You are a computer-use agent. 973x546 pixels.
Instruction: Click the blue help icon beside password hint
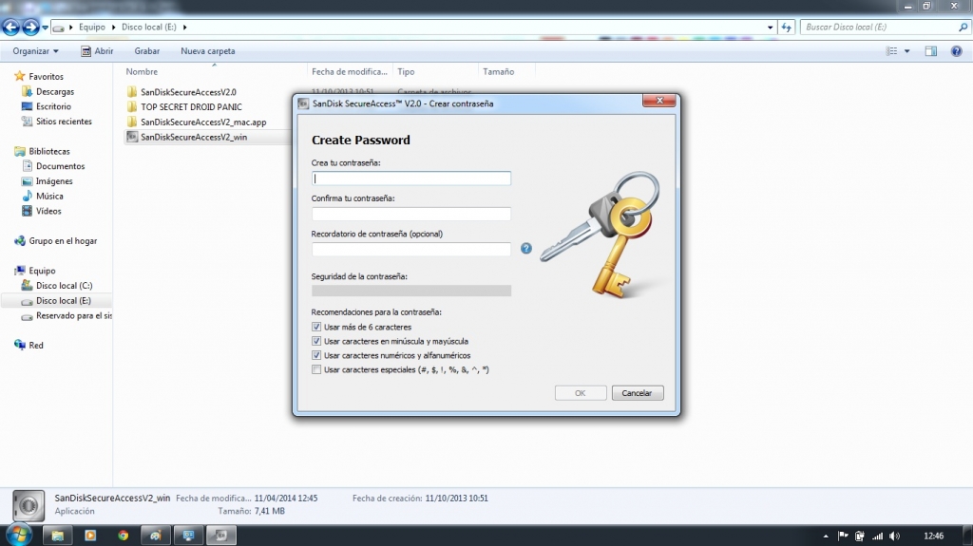click(526, 249)
